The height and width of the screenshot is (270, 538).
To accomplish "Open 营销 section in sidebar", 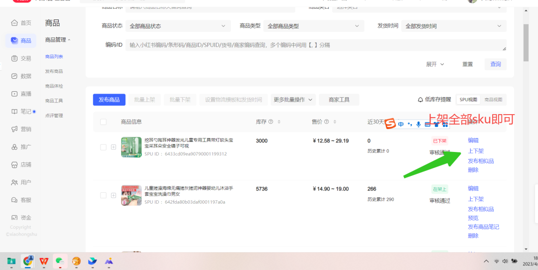I will [21, 129].
